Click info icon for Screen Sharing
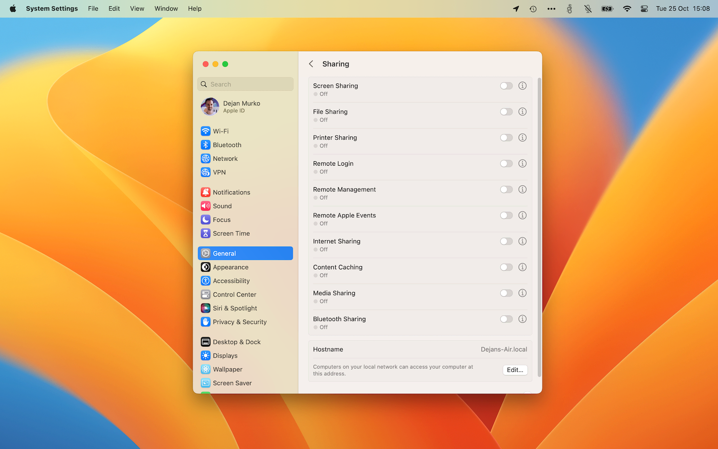 [x=522, y=86]
